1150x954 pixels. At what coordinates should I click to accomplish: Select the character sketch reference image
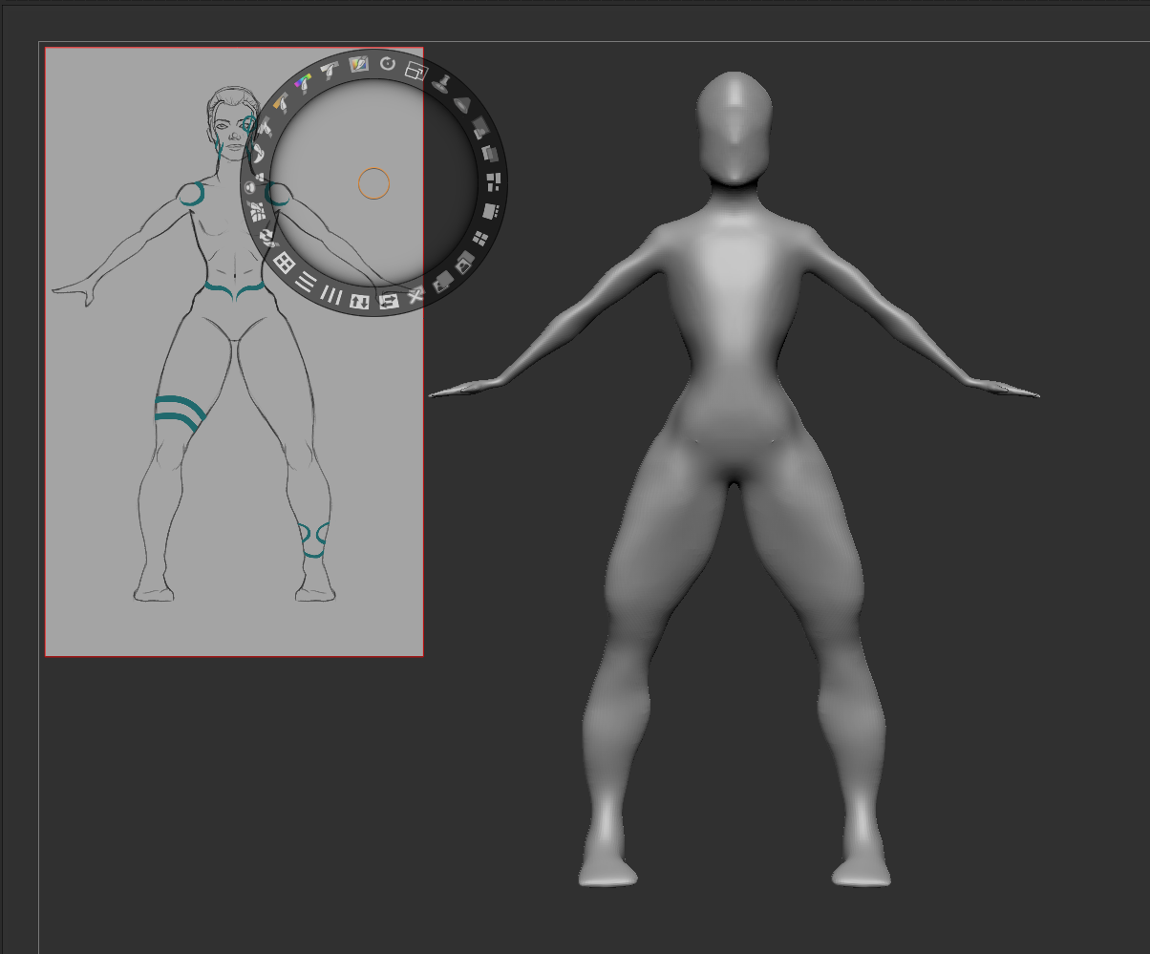[234, 351]
